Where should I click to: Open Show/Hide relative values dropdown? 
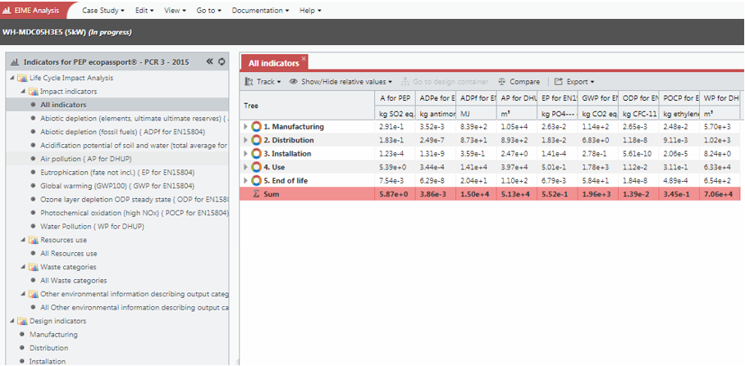tap(341, 82)
